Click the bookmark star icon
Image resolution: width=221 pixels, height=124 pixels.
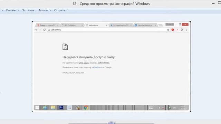168,30
